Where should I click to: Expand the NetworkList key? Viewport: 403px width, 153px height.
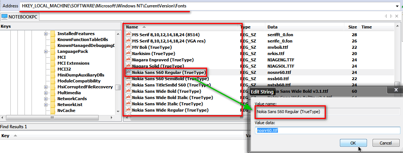point(46,105)
